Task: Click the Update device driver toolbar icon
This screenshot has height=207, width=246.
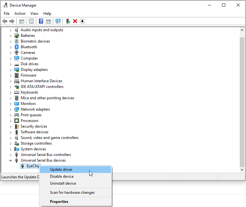Action: (68, 21)
